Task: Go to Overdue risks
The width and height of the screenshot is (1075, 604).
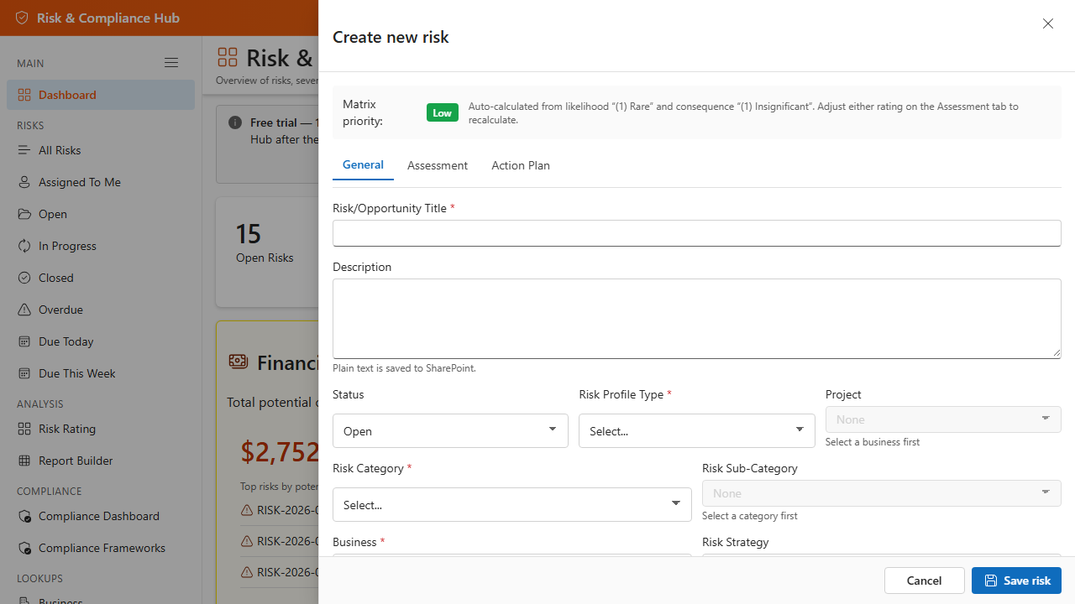Action: pyautogui.click(x=101, y=310)
